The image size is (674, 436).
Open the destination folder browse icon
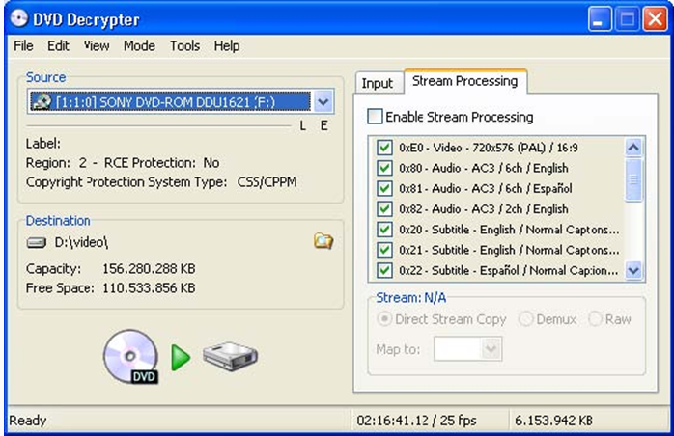[x=323, y=241]
